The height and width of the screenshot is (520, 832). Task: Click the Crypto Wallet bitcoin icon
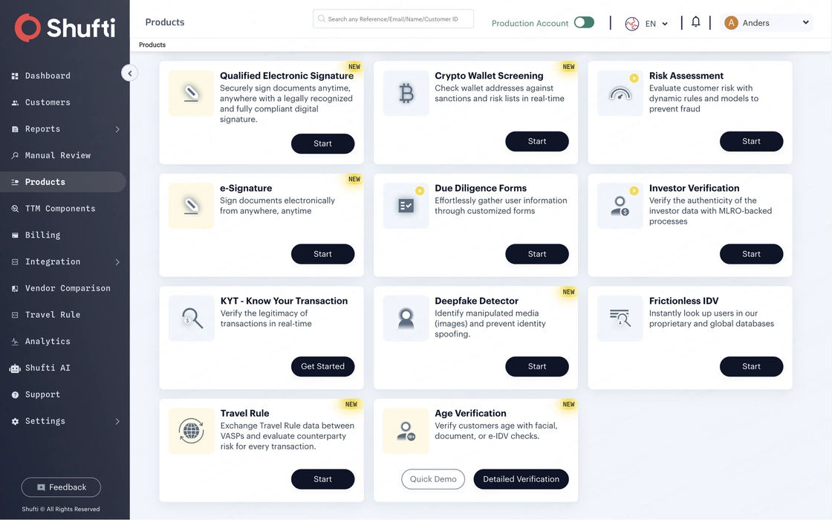[406, 94]
